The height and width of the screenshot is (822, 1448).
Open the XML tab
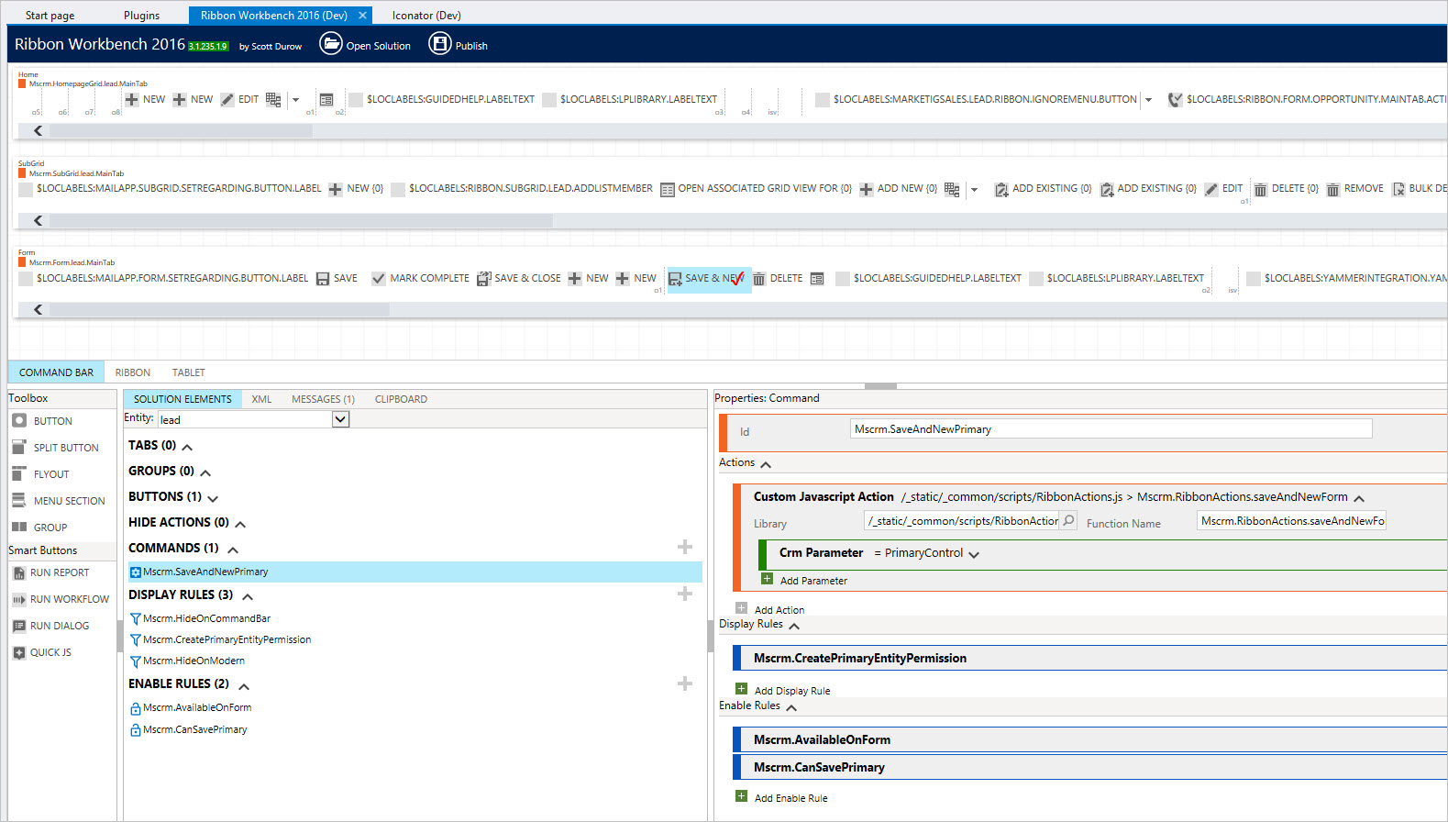pyautogui.click(x=261, y=399)
